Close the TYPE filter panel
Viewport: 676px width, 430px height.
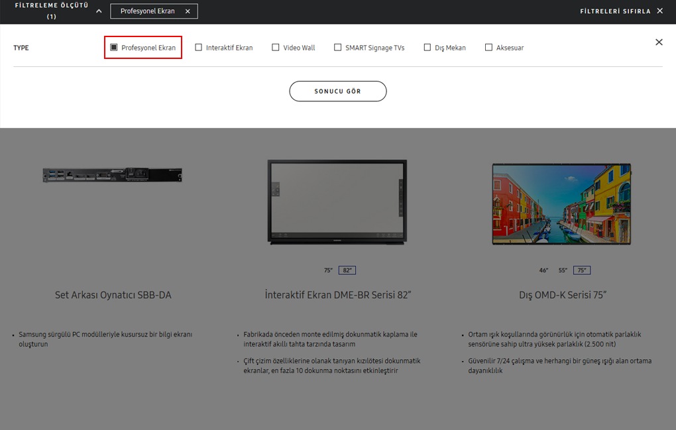(x=659, y=42)
